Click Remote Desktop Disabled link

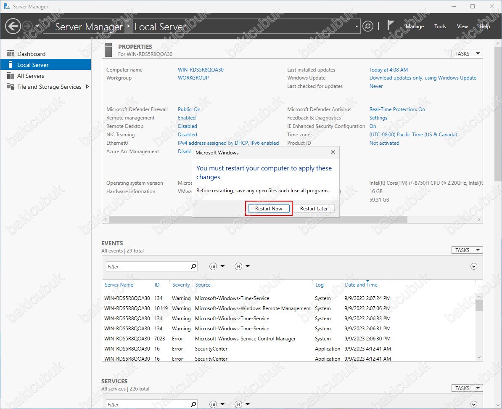pos(187,126)
